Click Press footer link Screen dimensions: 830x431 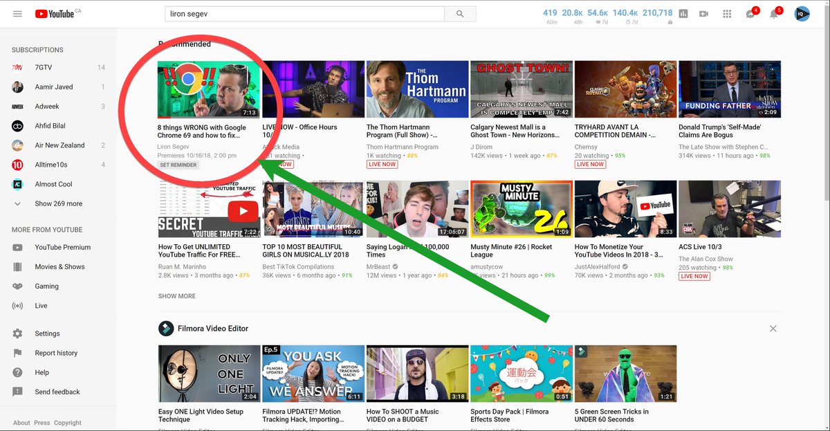point(42,423)
